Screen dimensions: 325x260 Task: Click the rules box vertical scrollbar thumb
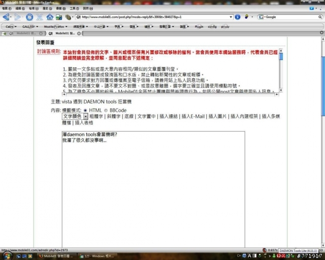pyautogui.click(x=281, y=56)
